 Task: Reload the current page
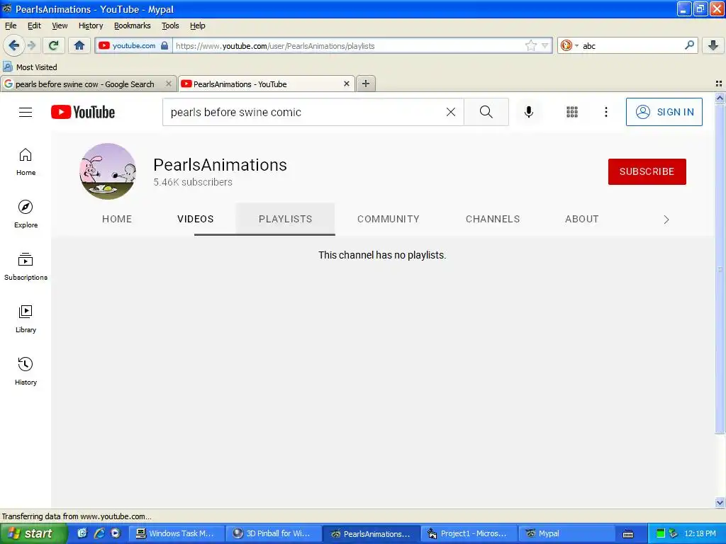coord(54,45)
